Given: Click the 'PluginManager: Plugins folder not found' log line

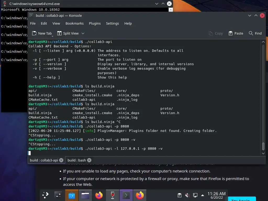Looking at the screenshot, I should (122, 131).
